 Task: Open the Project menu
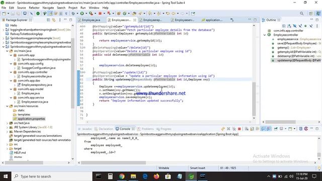point(72,8)
